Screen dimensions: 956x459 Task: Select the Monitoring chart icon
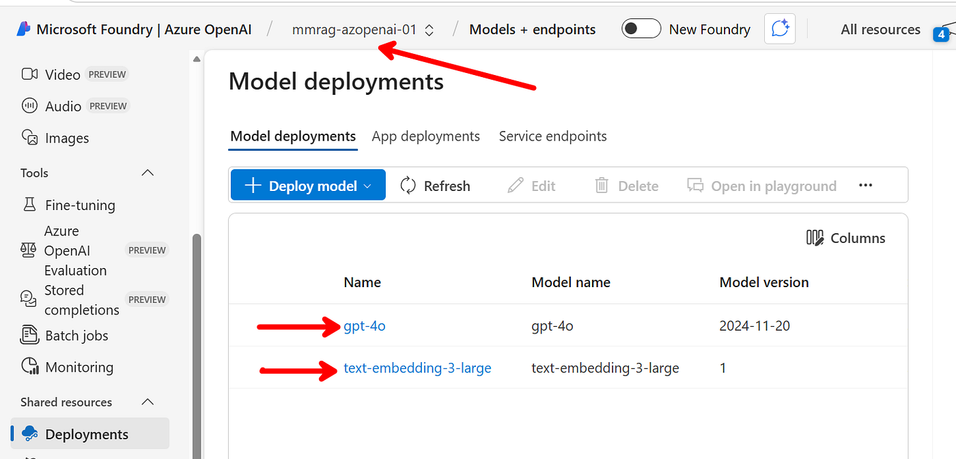point(29,367)
